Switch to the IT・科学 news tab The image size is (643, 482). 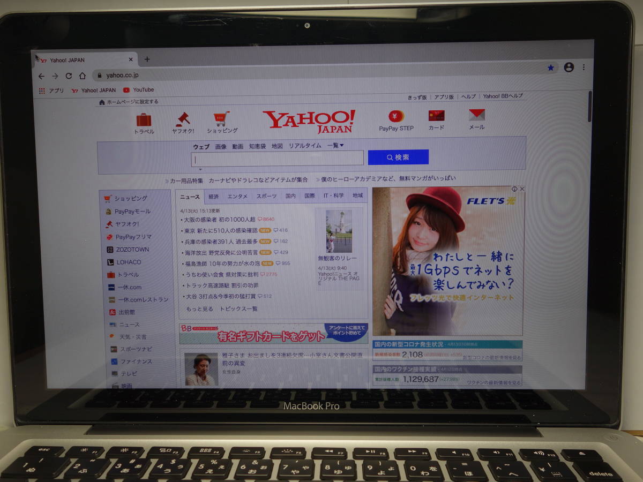tap(334, 196)
